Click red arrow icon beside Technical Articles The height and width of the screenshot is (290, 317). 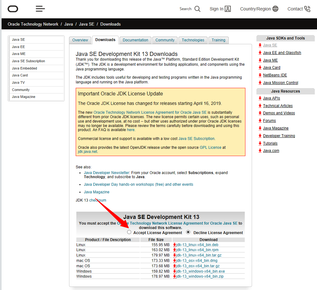(260, 106)
